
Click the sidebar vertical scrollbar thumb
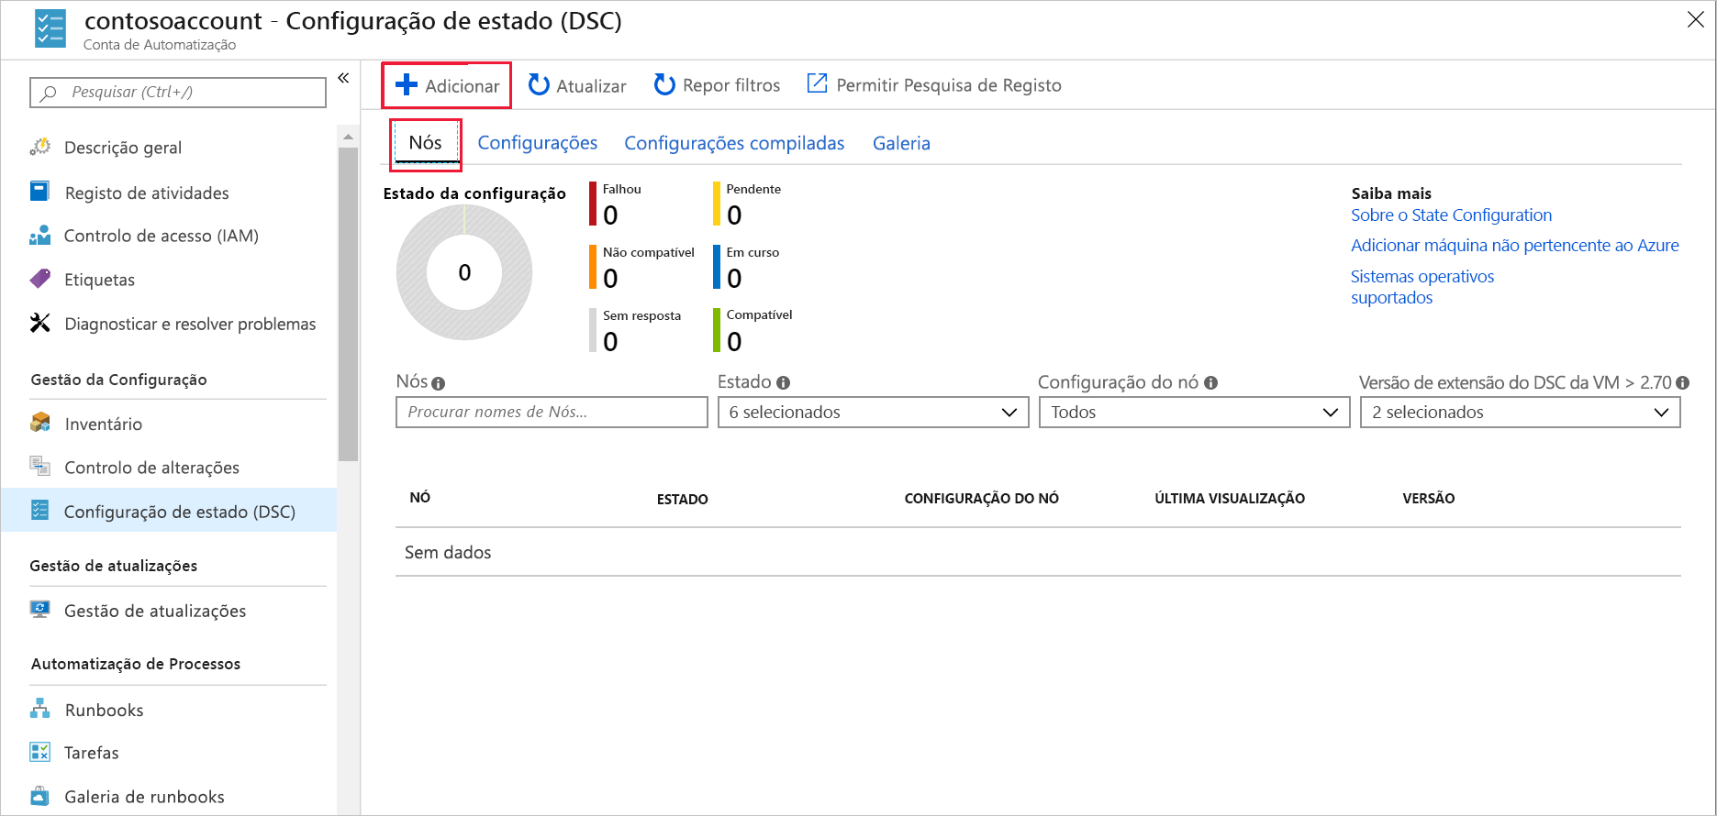pyautogui.click(x=348, y=303)
